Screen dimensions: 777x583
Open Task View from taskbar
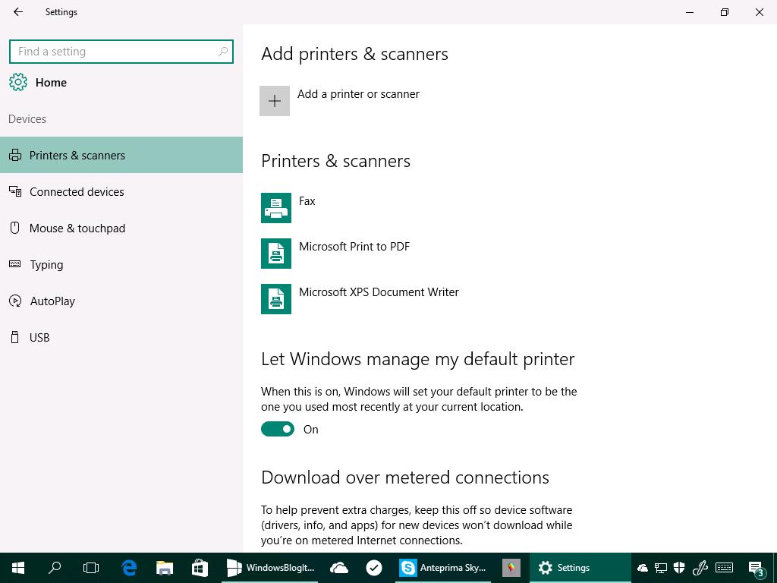coord(91,568)
